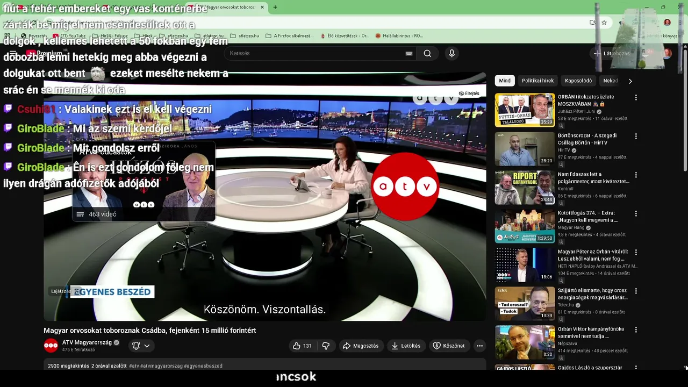Open the Kötöttfogás 374 thumbnail
Screen dimensions: 688x387
pyautogui.click(x=525, y=226)
